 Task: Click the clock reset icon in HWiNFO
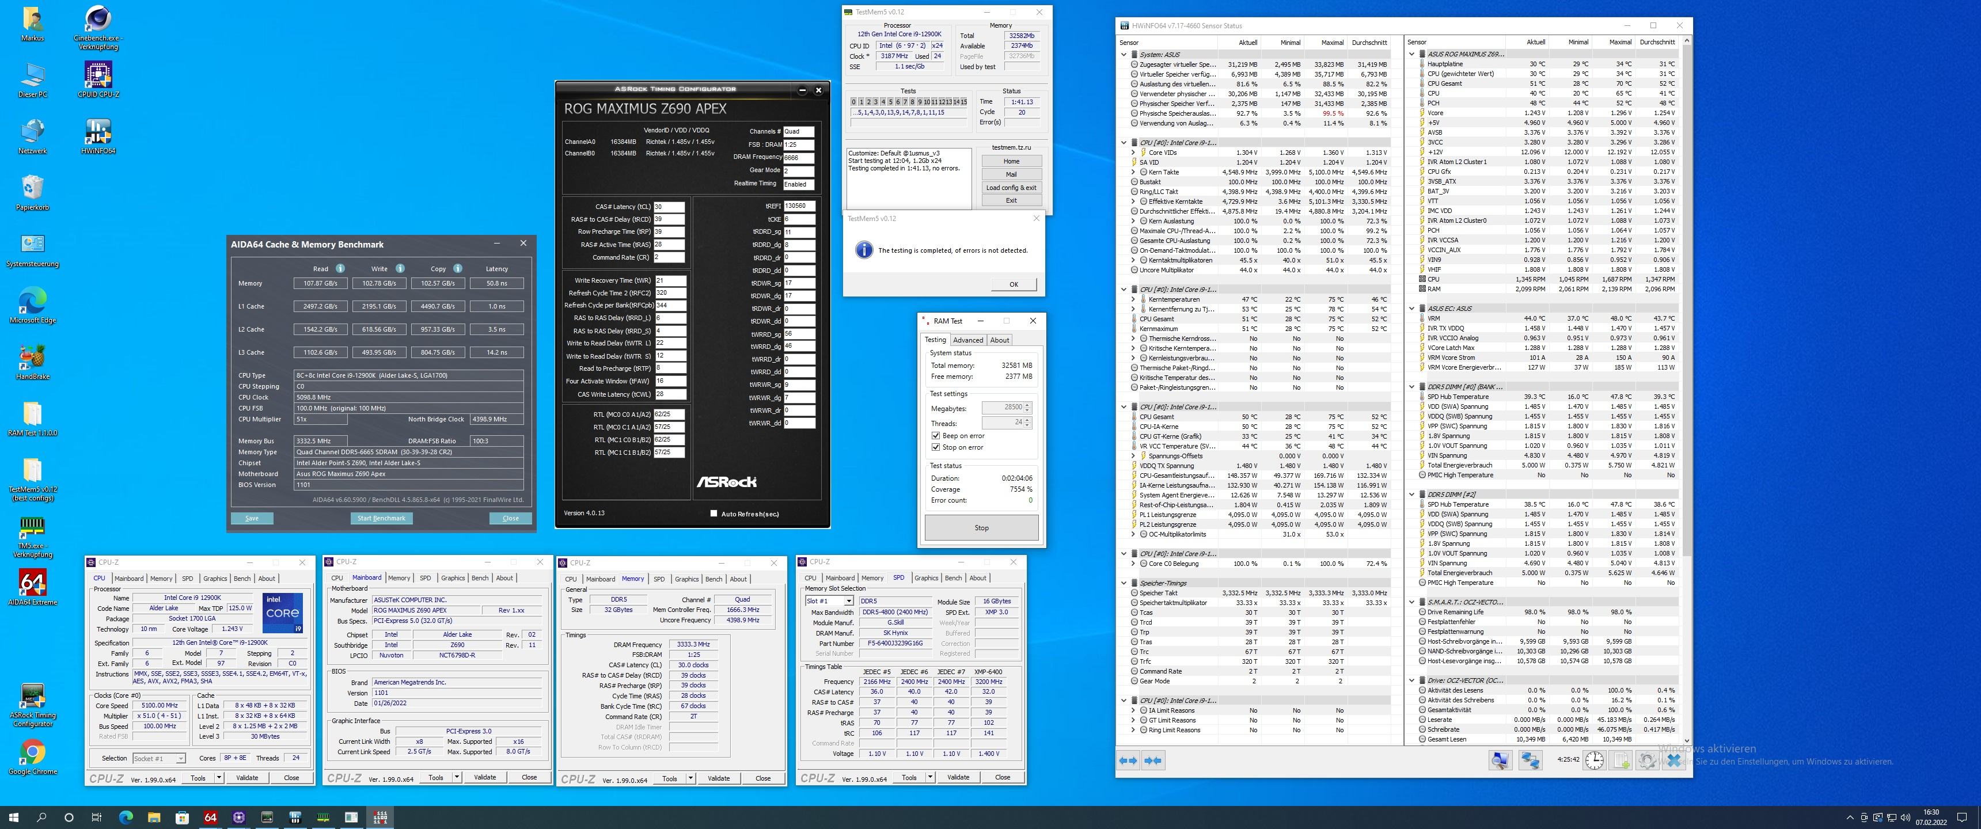(x=1595, y=760)
